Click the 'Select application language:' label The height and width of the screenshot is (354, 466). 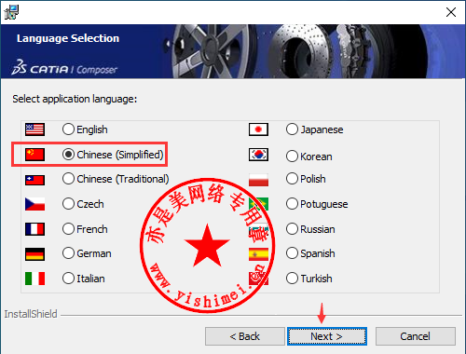coord(75,100)
